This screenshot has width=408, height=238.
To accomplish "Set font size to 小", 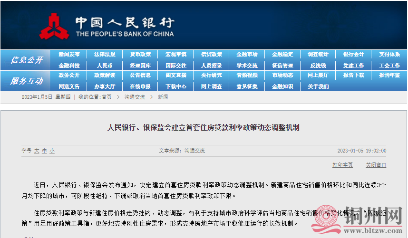I will click(52, 151).
